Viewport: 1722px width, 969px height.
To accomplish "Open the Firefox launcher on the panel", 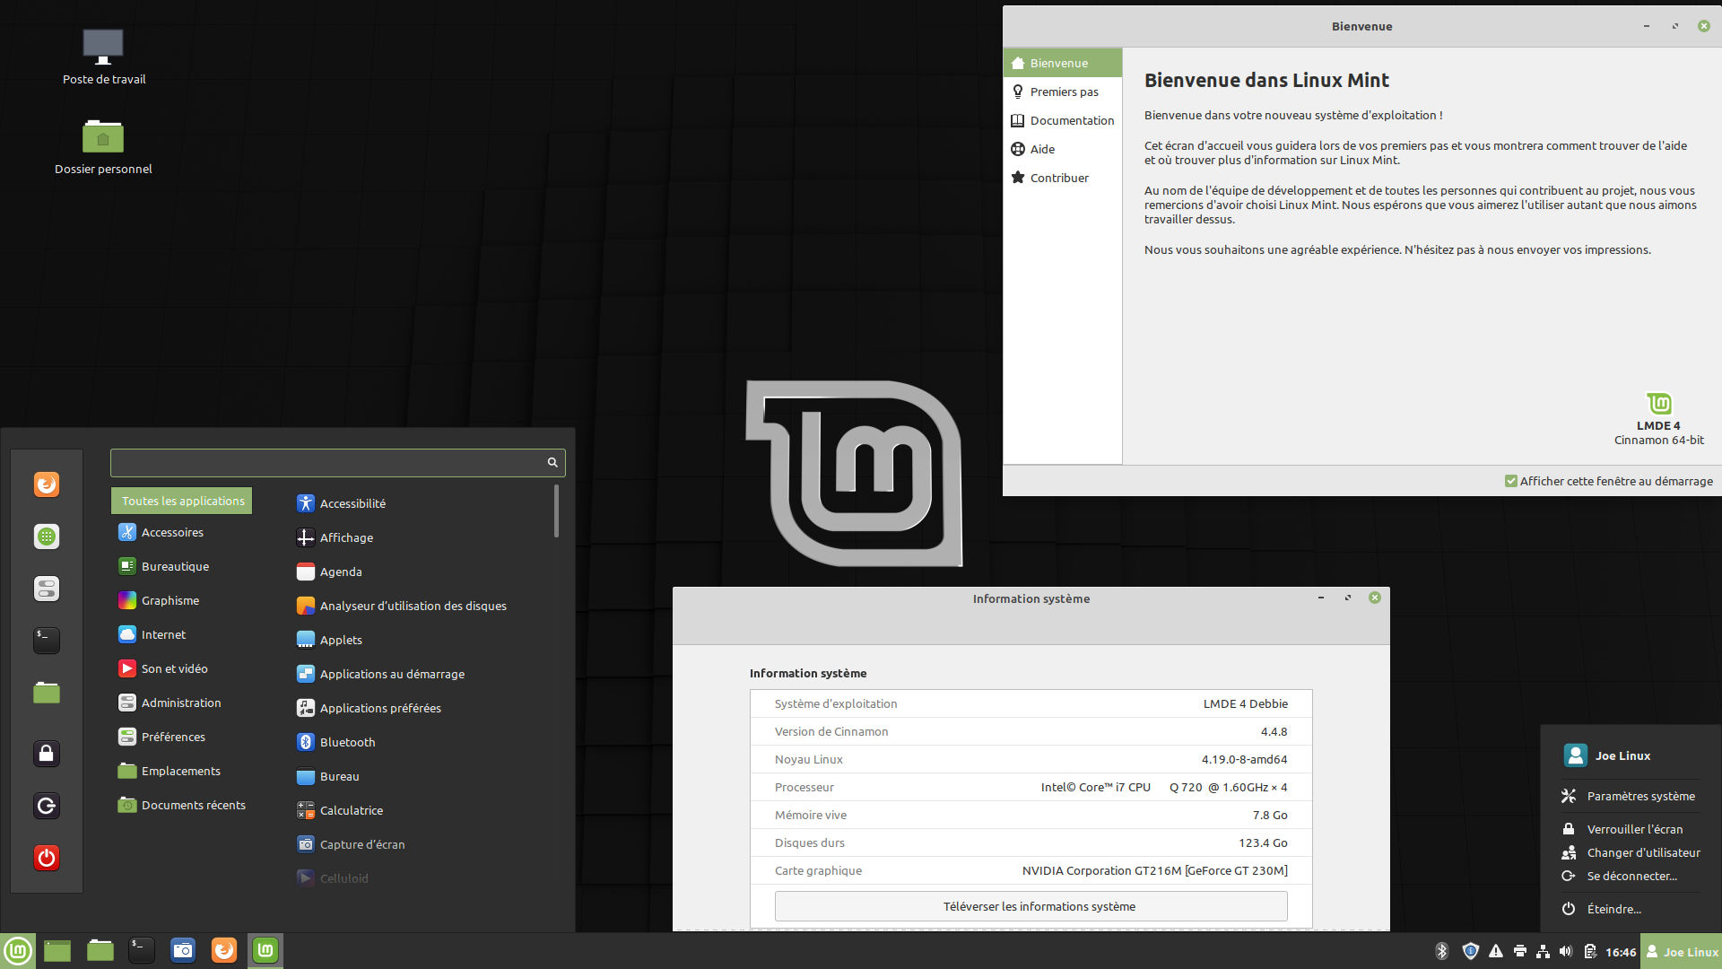I will click(x=224, y=950).
